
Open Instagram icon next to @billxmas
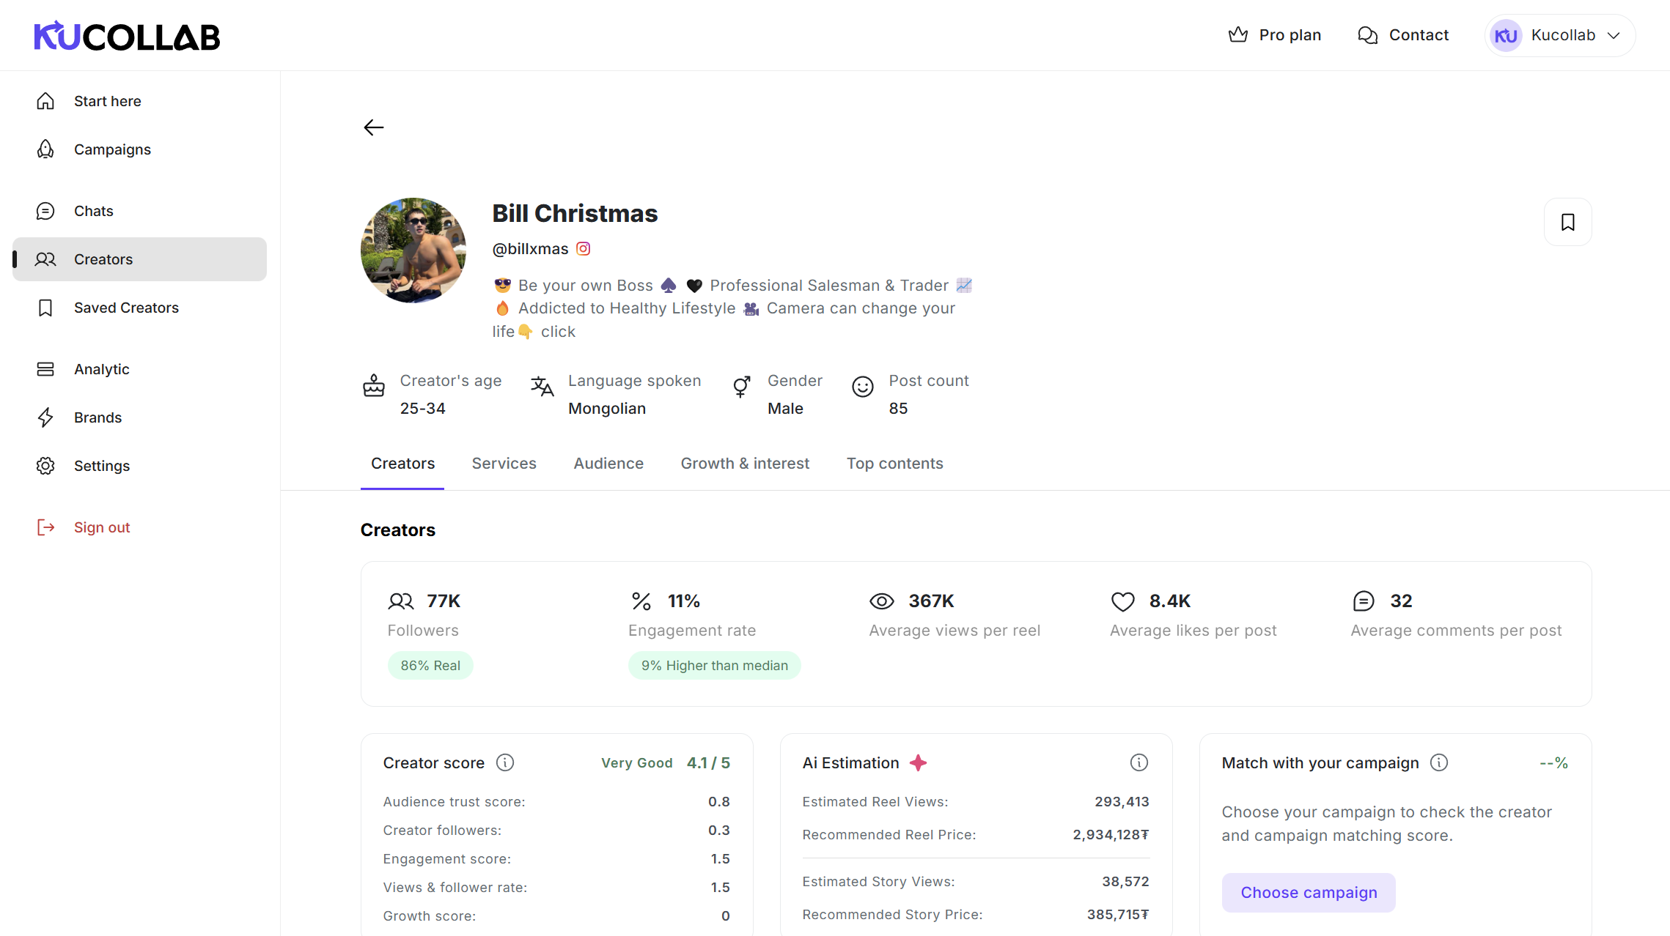583,249
